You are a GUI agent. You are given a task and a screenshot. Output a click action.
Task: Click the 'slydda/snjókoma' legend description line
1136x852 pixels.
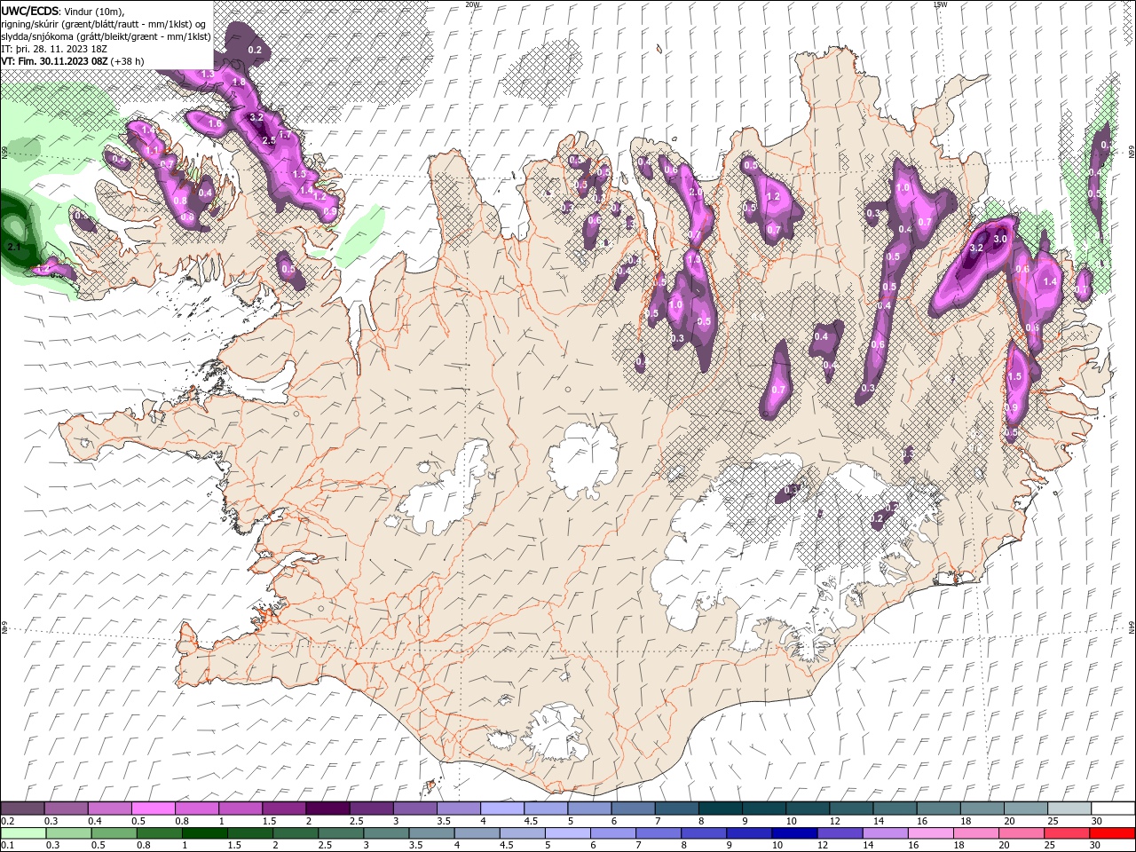(x=106, y=36)
